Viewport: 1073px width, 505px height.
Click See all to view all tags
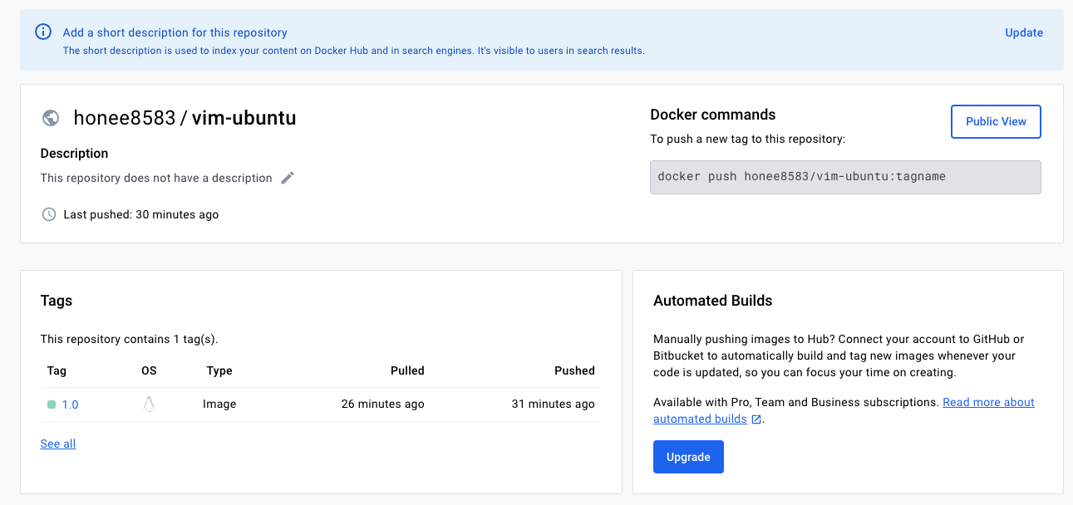tap(58, 444)
